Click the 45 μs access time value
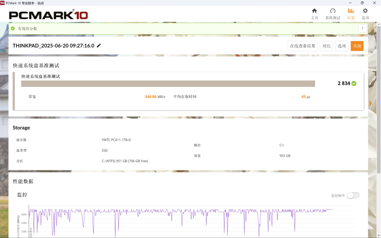381x238 pixels. coord(306,97)
